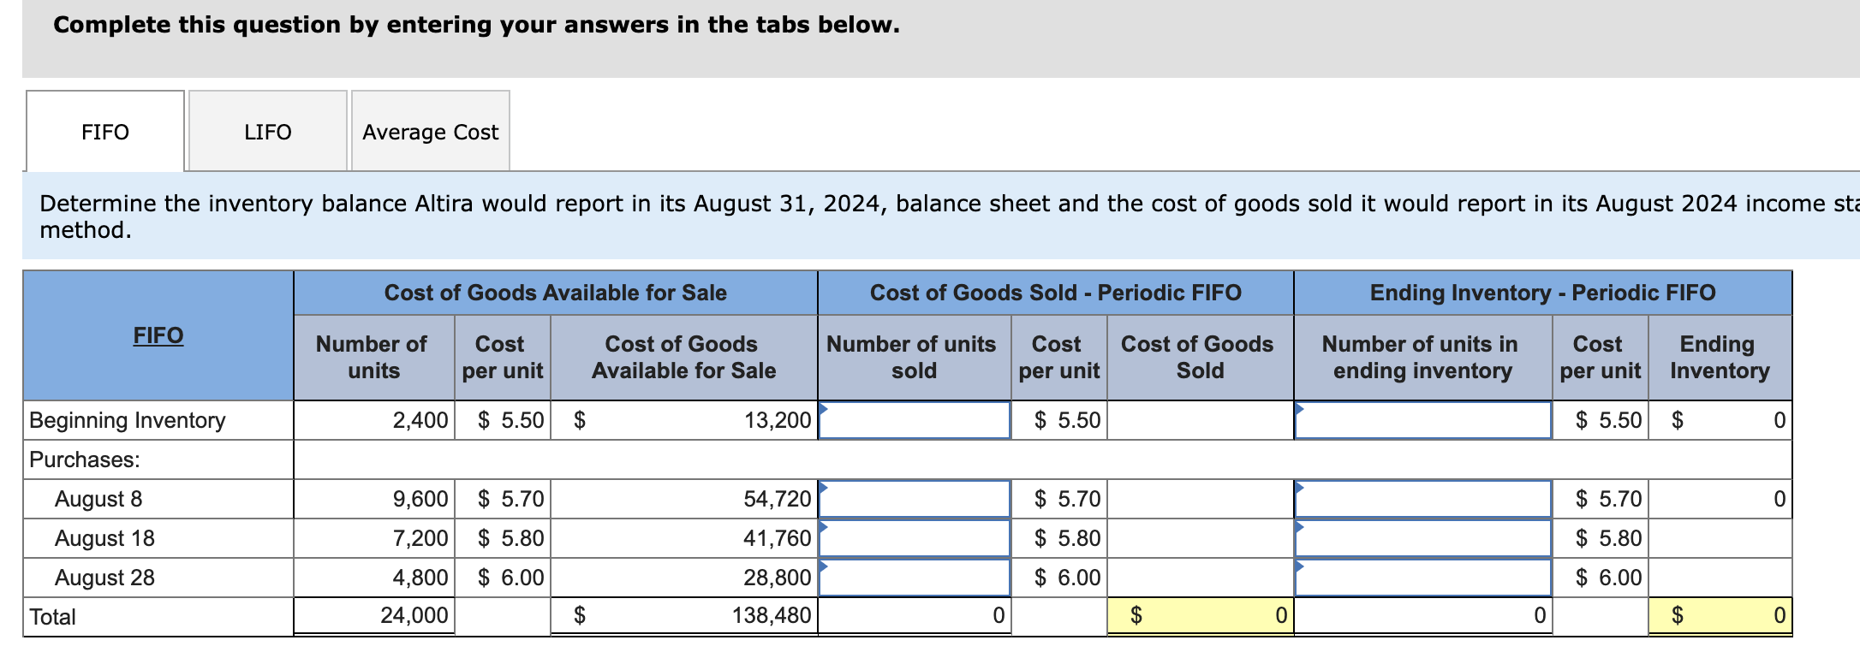Select the FIFO tab
1860x652 pixels.
tap(104, 131)
